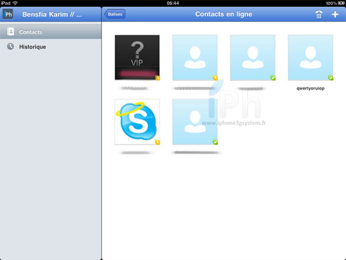Add a contact with the plus icon

point(336,14)
